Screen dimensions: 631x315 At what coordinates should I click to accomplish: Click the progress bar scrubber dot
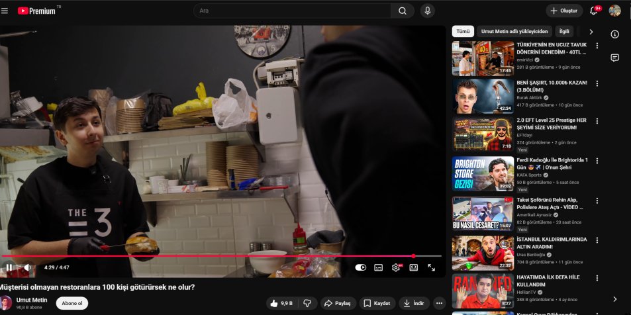pos(413,256)
